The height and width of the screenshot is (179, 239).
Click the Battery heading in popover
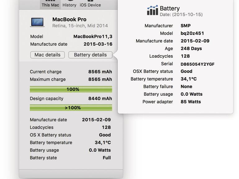[x=170, y=8]
